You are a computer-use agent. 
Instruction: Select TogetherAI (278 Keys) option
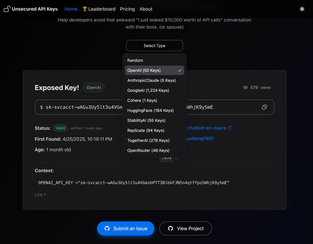(154, 140)
